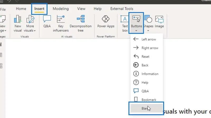Select Left arrow from Buttons menu
Screen dimensions: 211x118
coord(146,39)
